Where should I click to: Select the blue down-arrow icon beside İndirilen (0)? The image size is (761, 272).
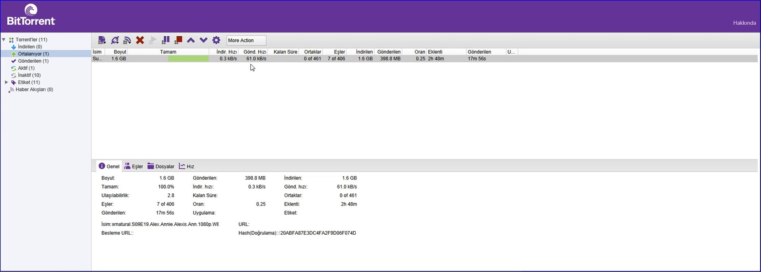pos(14,47)
